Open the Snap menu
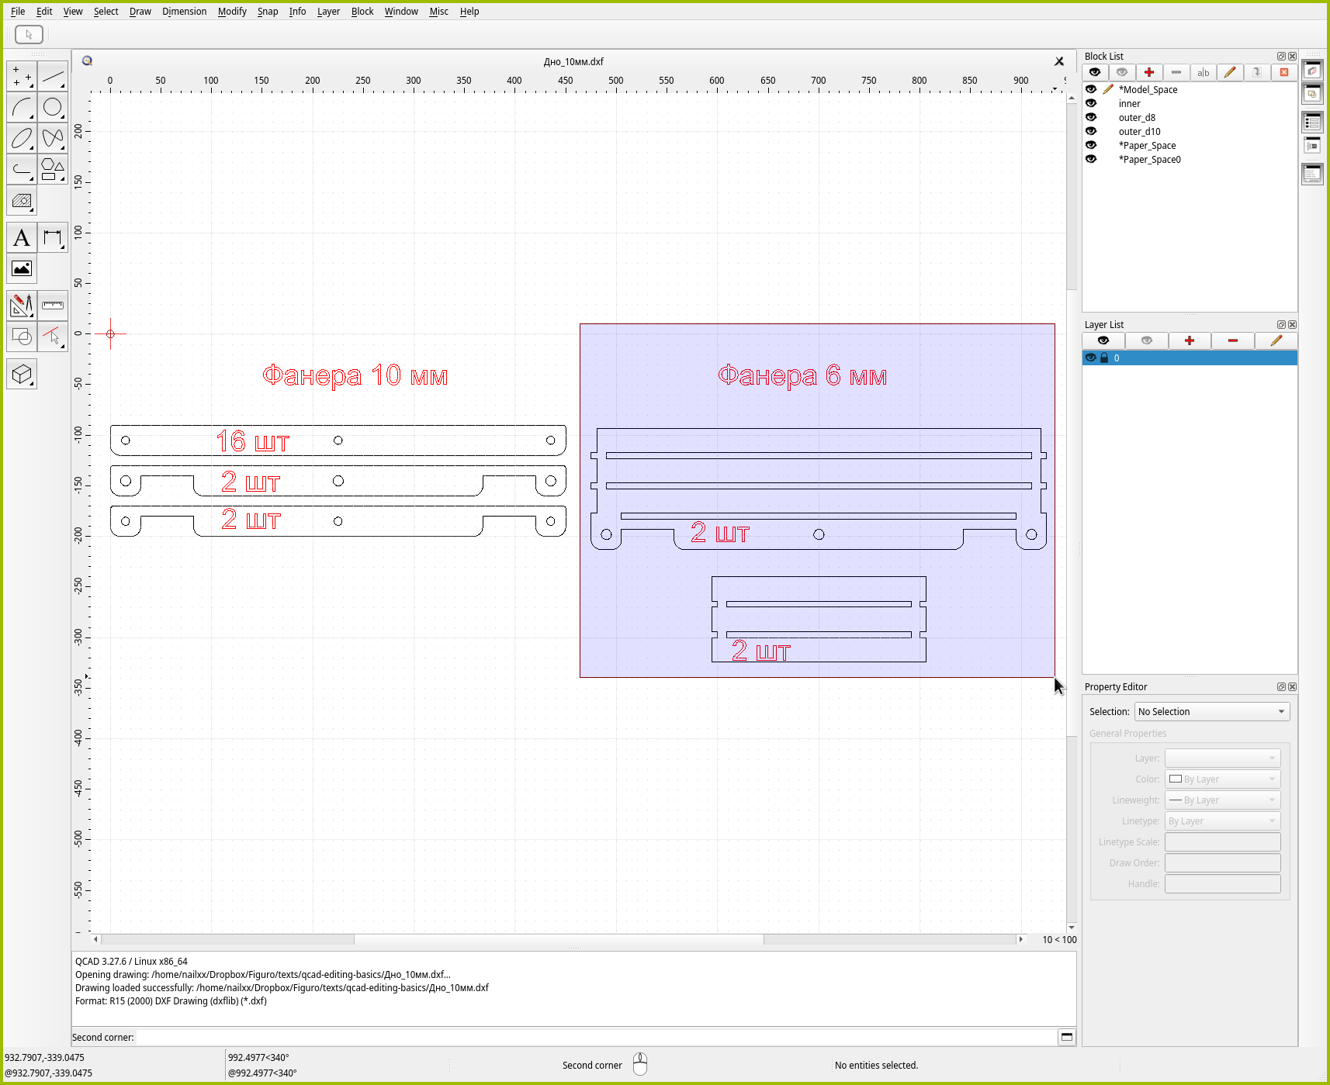The width and height of the screenshot is (1330, 1085). pyautogui.click(x=267, y=12)
